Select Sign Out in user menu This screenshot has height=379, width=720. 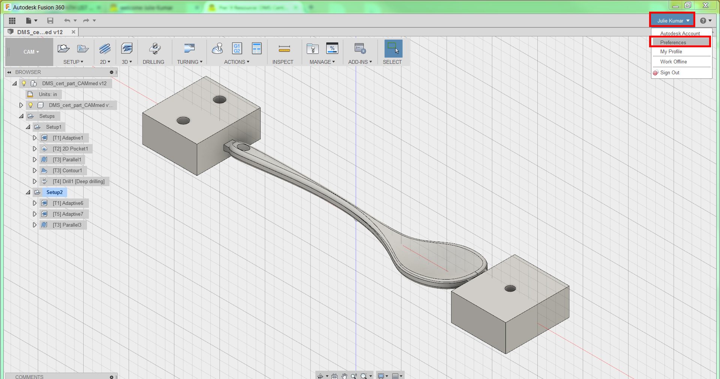click(670, 72)
